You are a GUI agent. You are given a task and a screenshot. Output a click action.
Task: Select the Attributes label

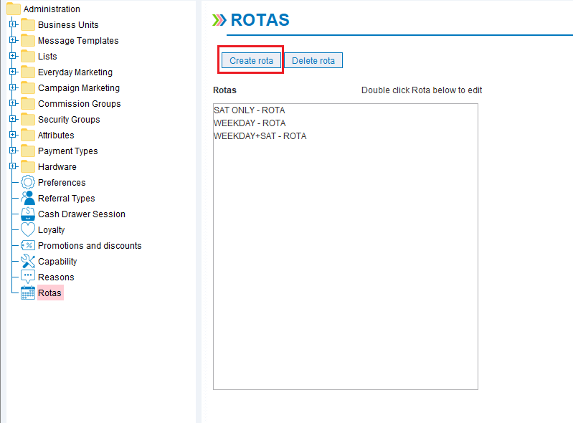click(x=56, y=136)
